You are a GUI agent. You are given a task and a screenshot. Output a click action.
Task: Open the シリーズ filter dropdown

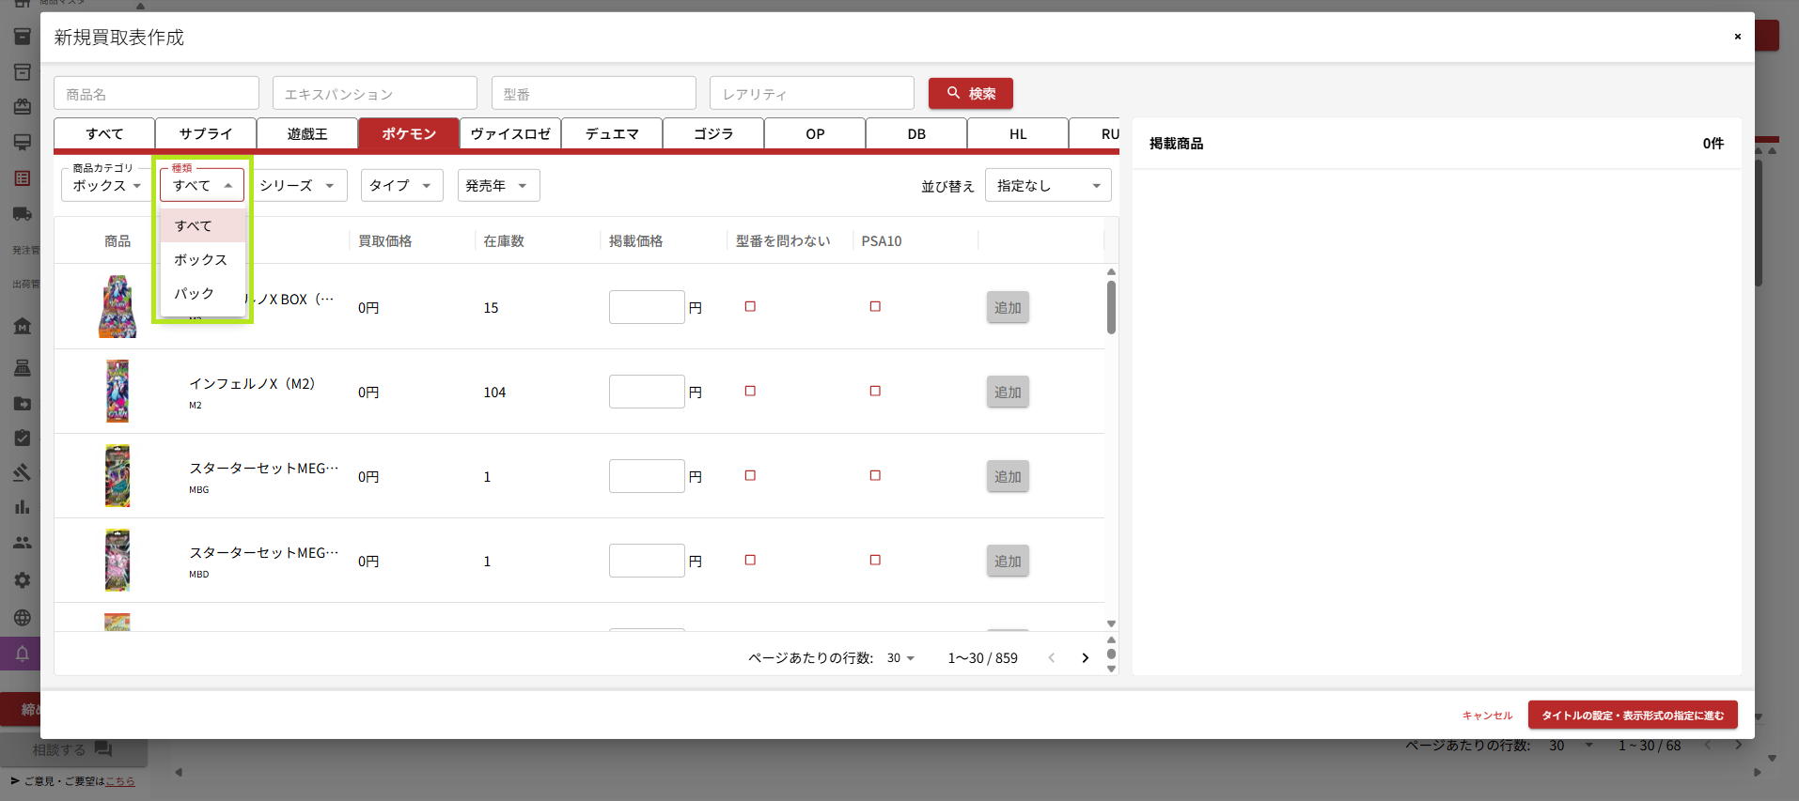coord(297,186)
